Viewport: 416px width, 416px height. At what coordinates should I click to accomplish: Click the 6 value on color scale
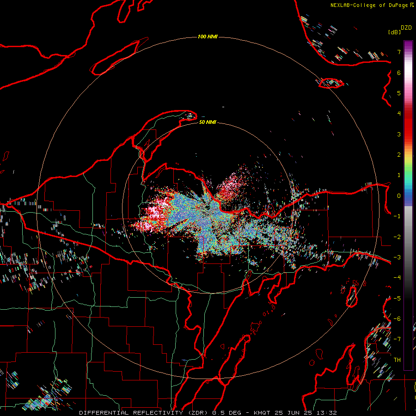pos(399,73)
